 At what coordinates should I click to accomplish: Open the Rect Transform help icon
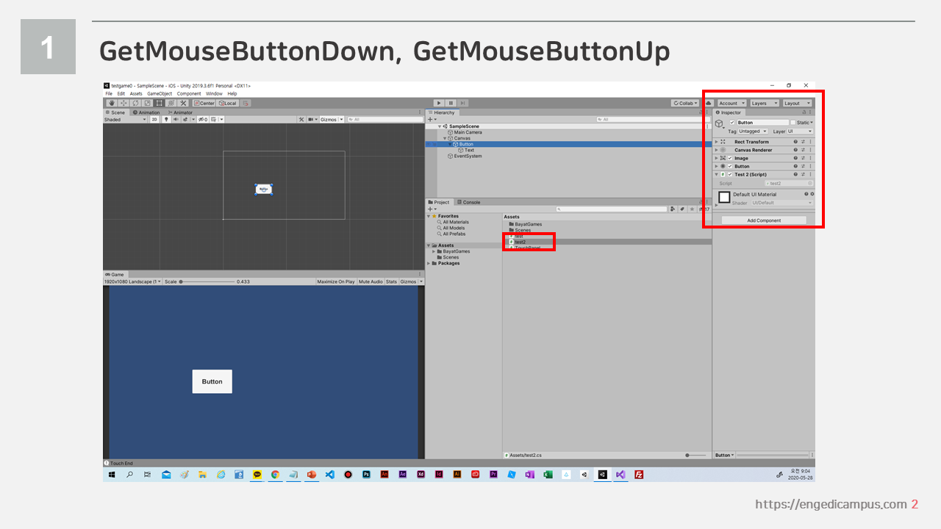click(x=795, y=142)
